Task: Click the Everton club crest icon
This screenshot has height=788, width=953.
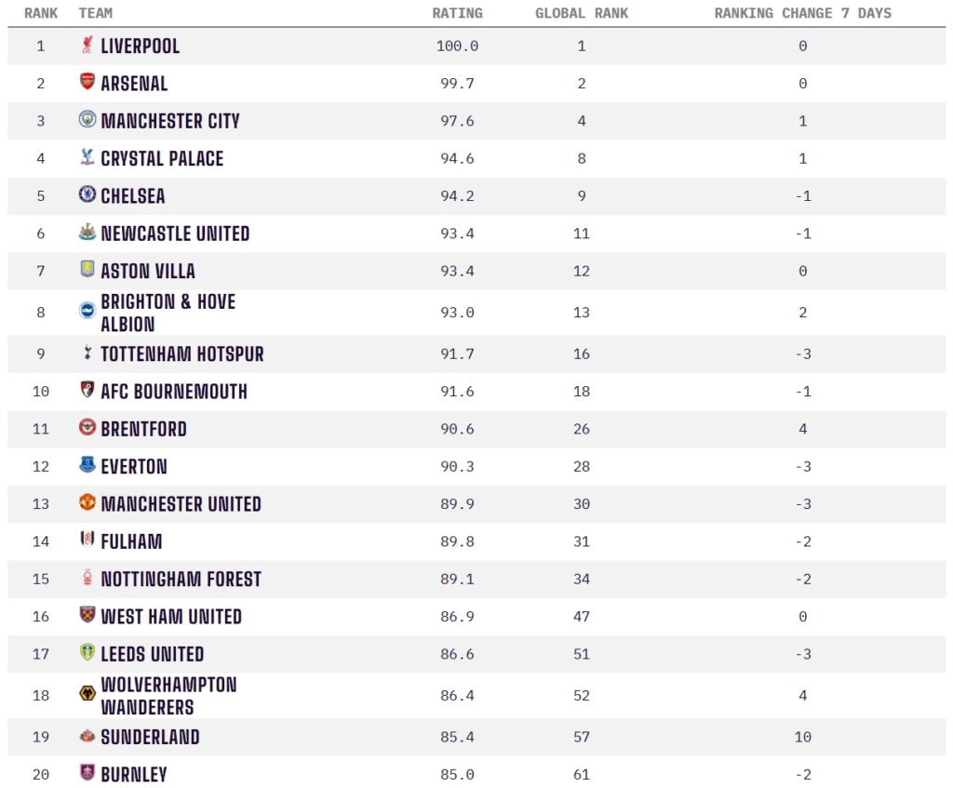Action: [x=87, y=465]
